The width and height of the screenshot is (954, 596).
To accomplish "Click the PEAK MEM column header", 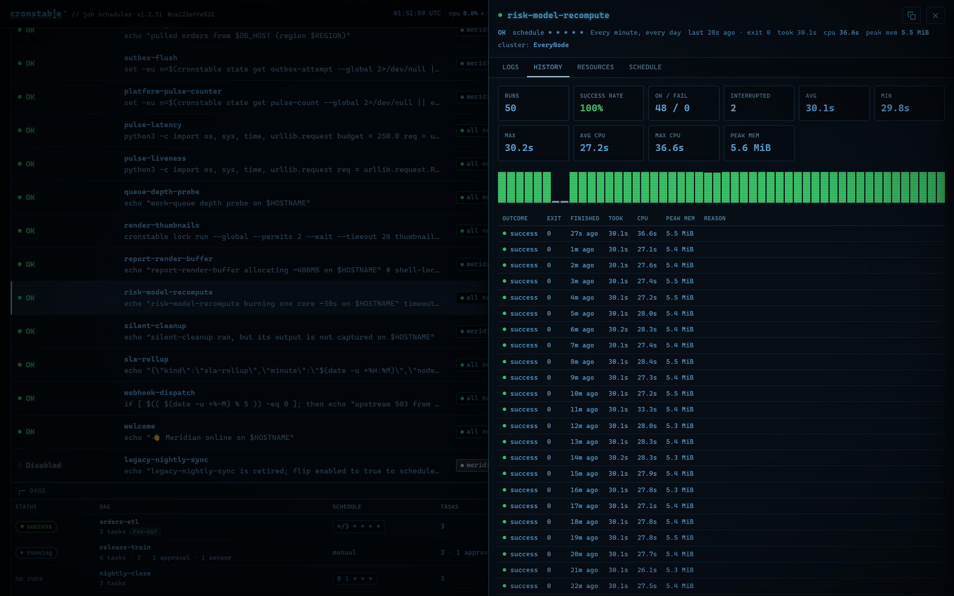I will click(x=680, y=218).
